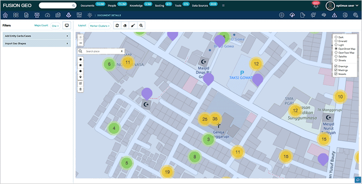Click the refresh map icon
362x184 pixels.
pos(117,26)
